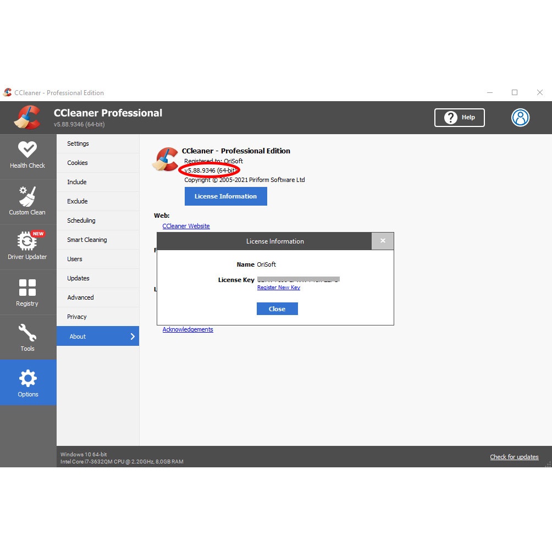Dismiss License Information dialog with X
Screen dimensions: 552x552
tap(383, 241)
